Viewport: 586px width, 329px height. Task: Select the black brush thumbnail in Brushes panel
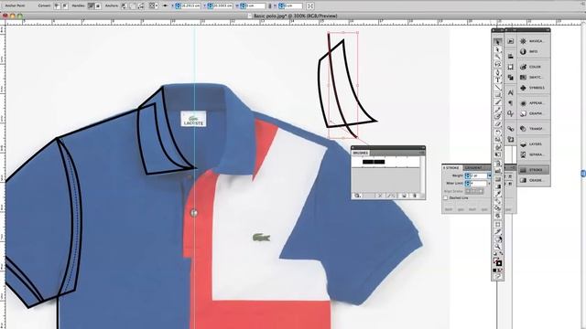[x=374, y=162]
